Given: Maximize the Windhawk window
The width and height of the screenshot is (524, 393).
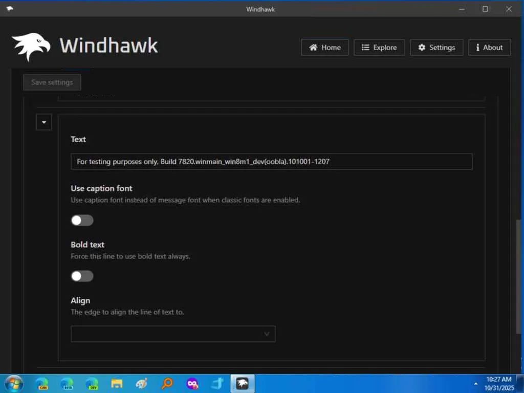Looking at the screenshot, I should coord(485,9).
